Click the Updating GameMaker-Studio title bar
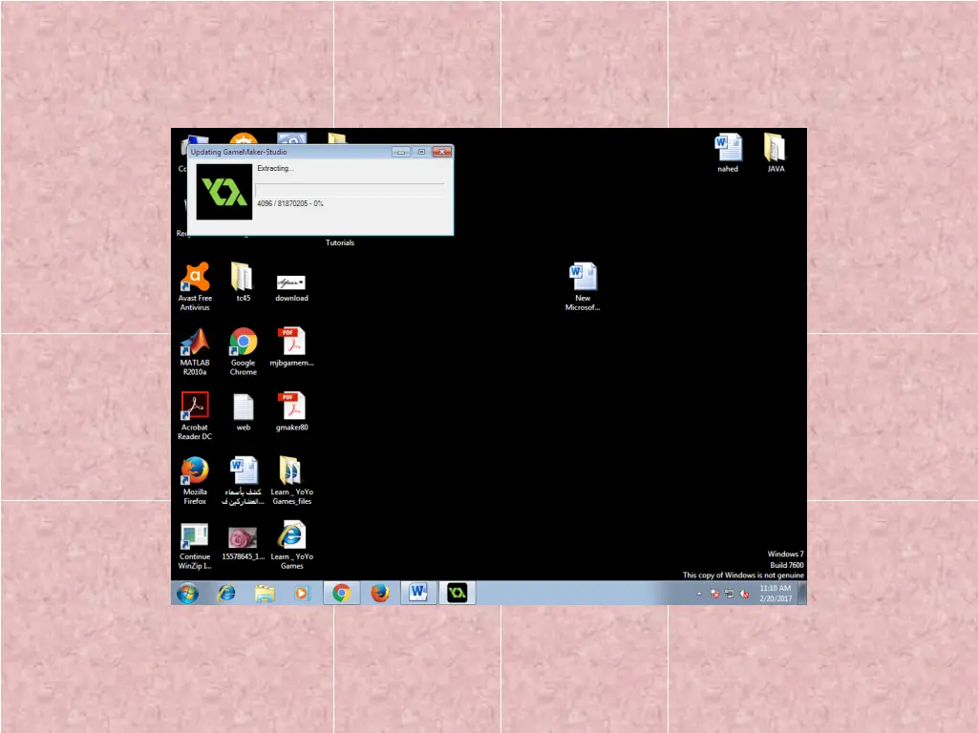 pos(287,152)
